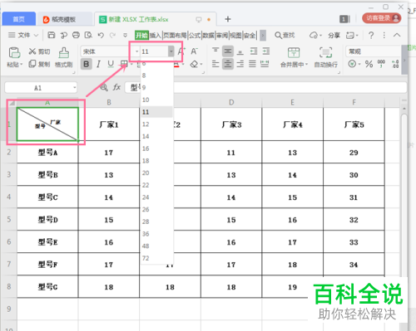This screenshot has width=416, height=331.
Task: Open the 常规 number format dropdown
Action: [374, 51]
